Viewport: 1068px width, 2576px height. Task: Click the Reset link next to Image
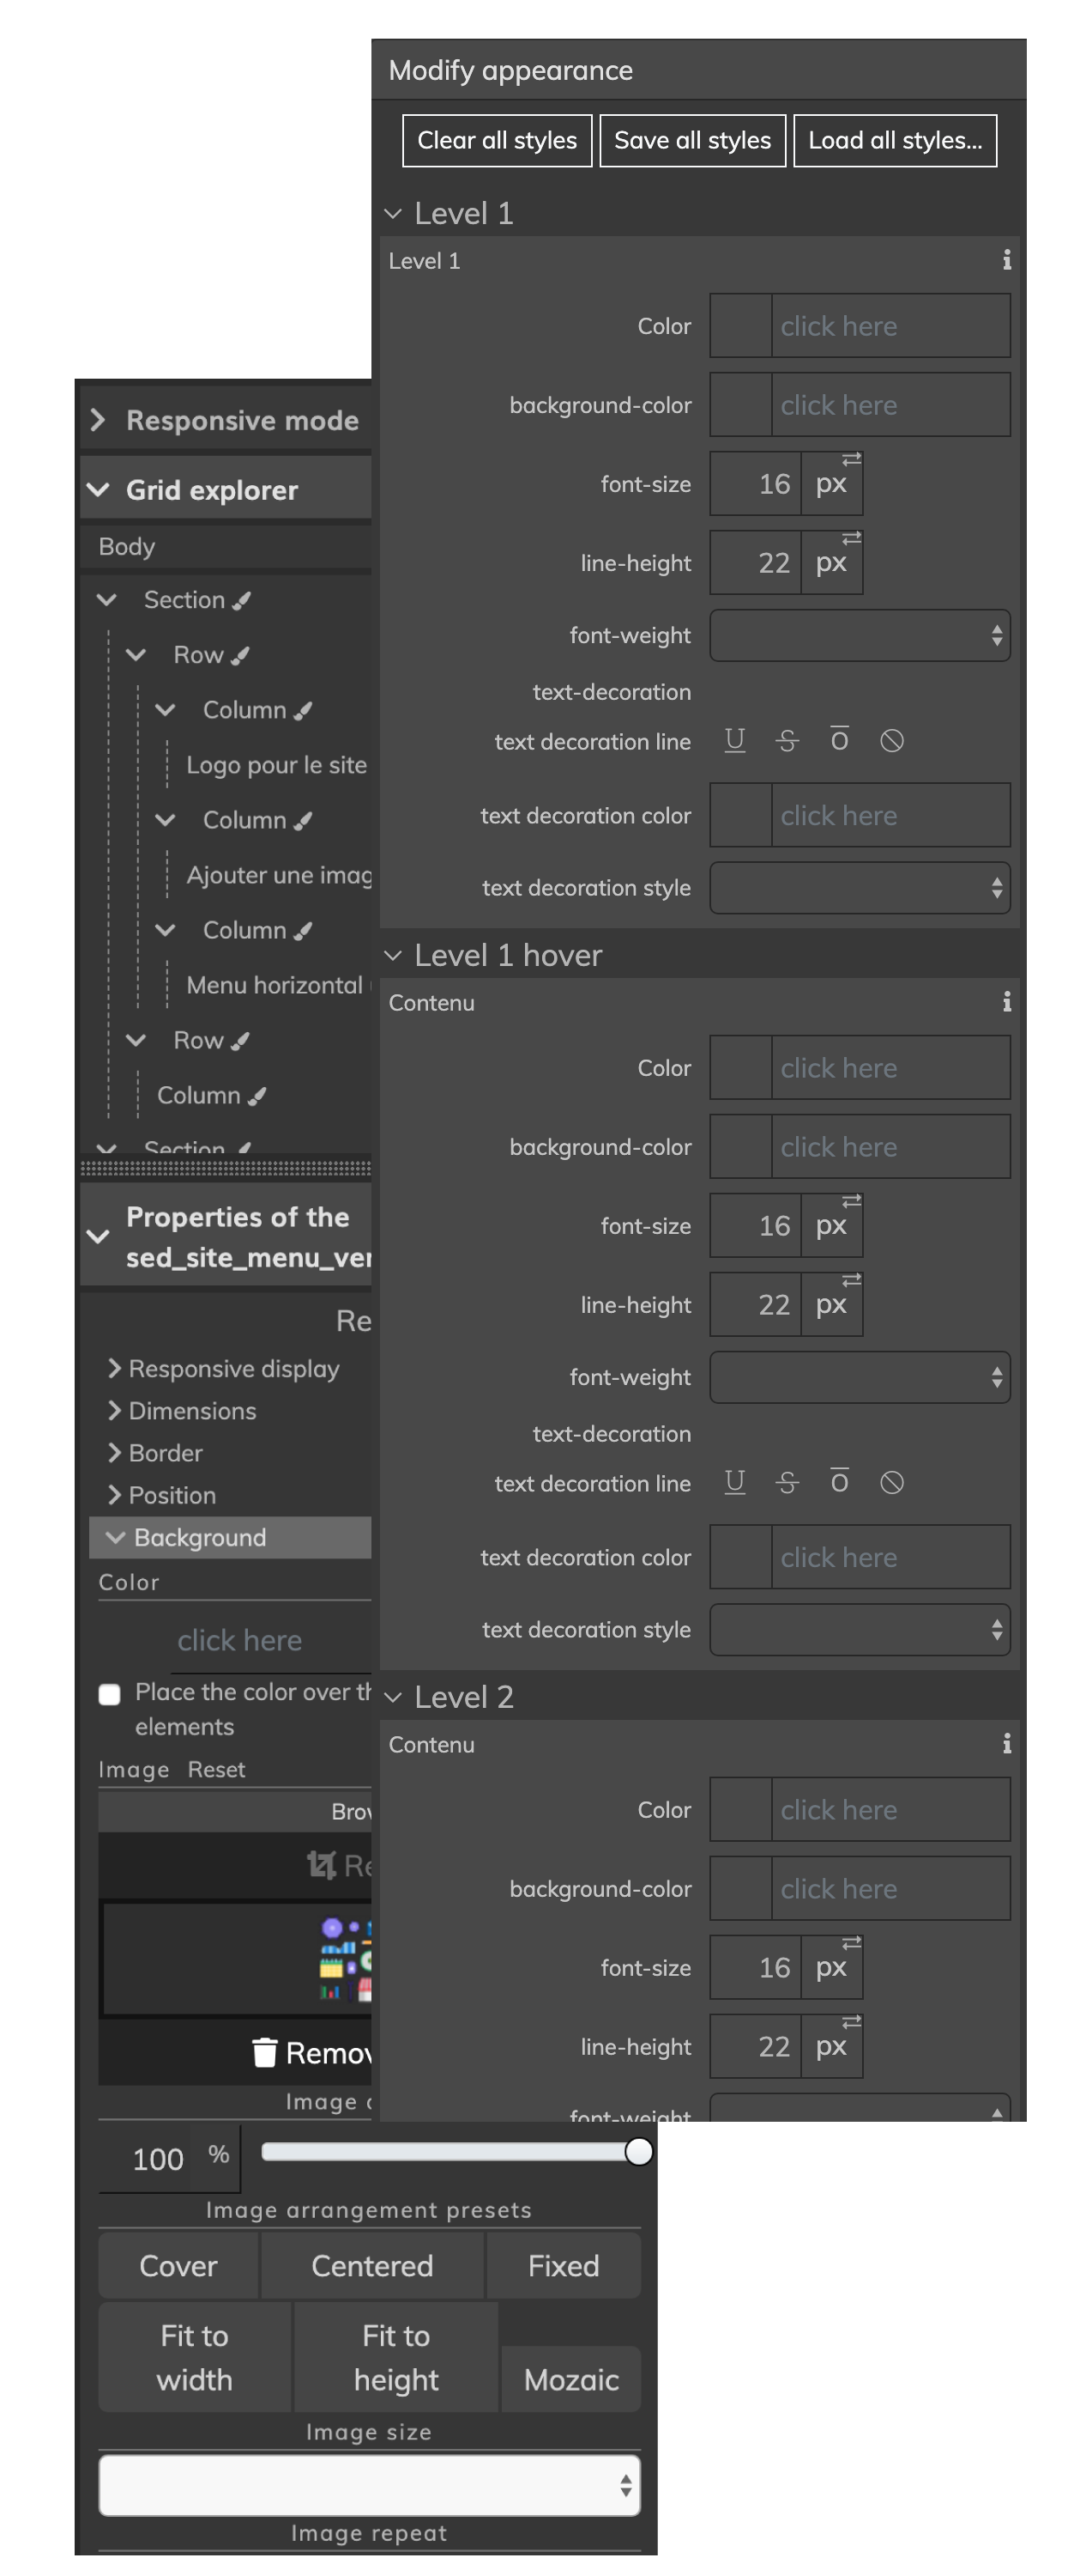pos(216,1769)
